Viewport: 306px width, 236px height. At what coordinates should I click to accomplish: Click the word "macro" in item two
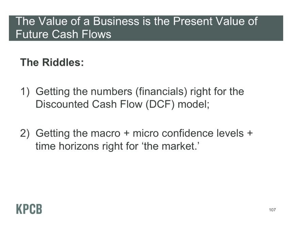[105, 133]
